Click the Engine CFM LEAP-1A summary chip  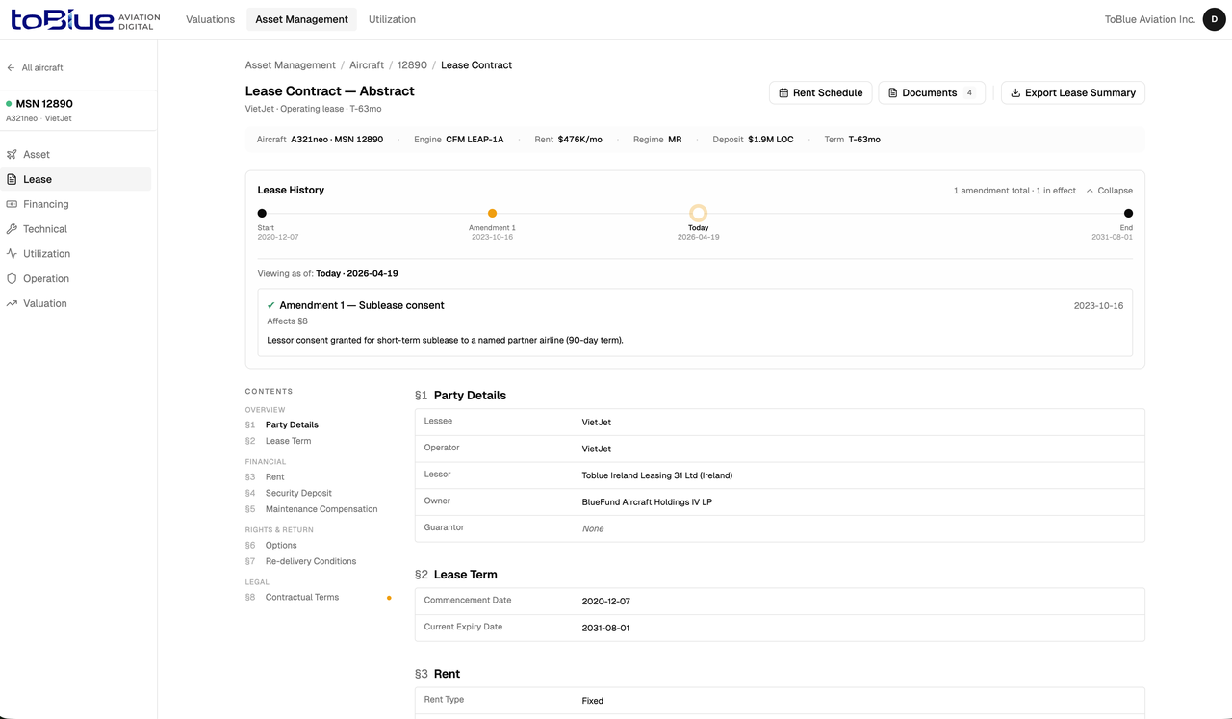click(x=459, y=140)
